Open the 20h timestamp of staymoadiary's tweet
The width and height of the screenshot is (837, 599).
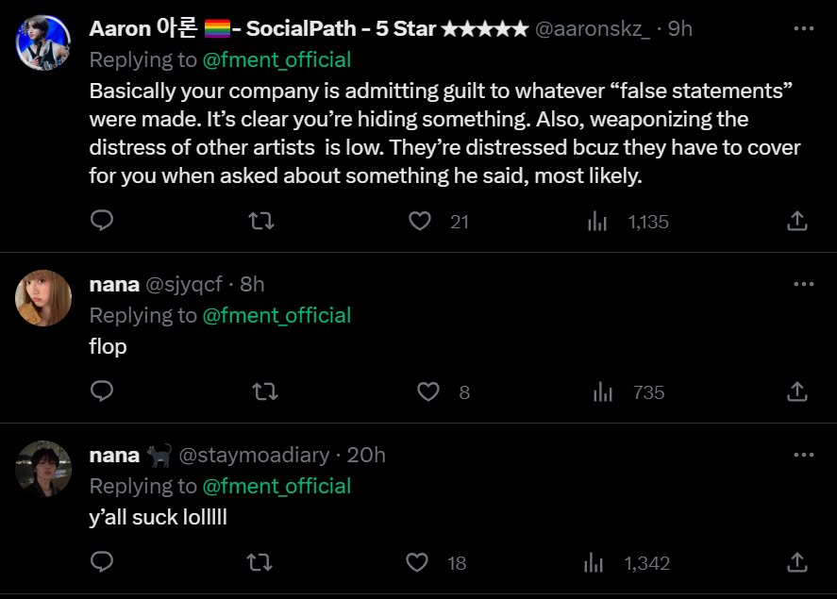click(x=366, y=455)
